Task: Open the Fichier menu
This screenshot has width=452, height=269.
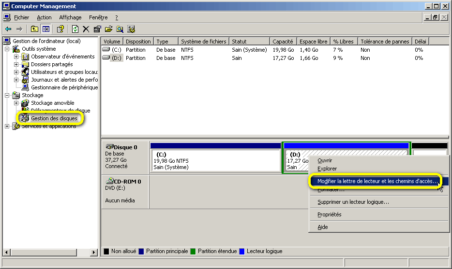Action: [x=22, y=17]
